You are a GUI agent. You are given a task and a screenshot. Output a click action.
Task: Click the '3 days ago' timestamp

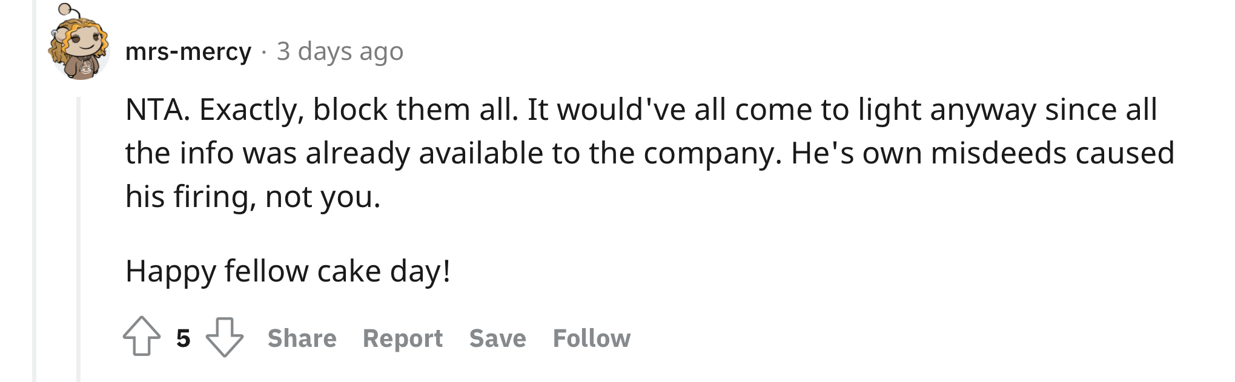[340, 51]
